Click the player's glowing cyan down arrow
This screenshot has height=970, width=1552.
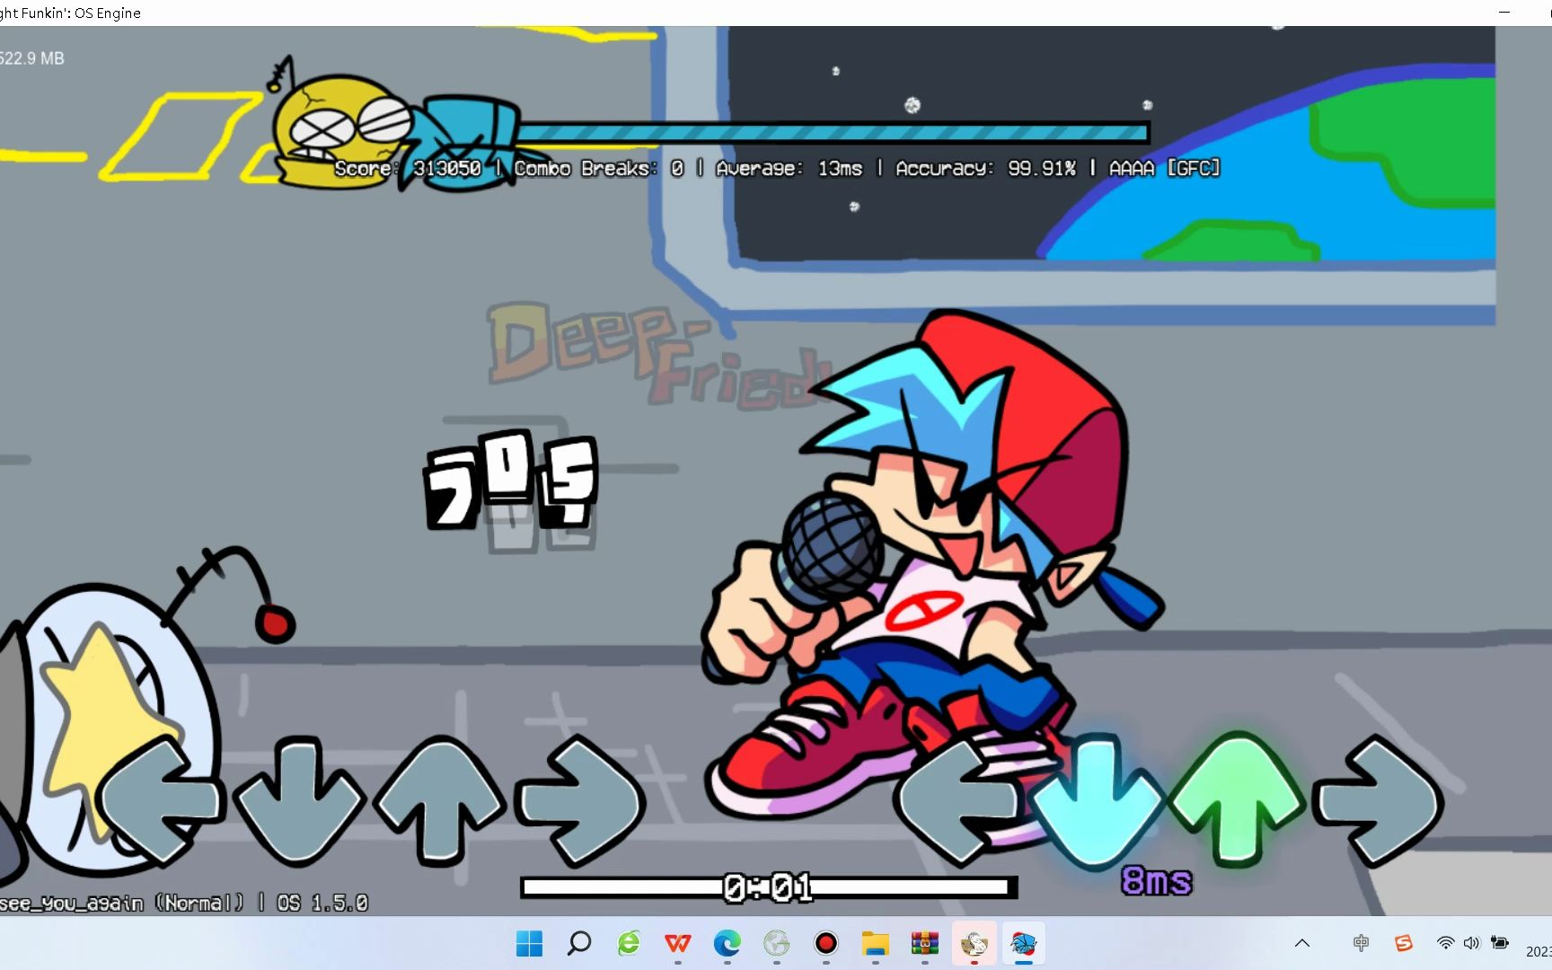point(1098,800)
